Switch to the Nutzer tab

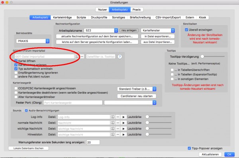coord(102,10)
